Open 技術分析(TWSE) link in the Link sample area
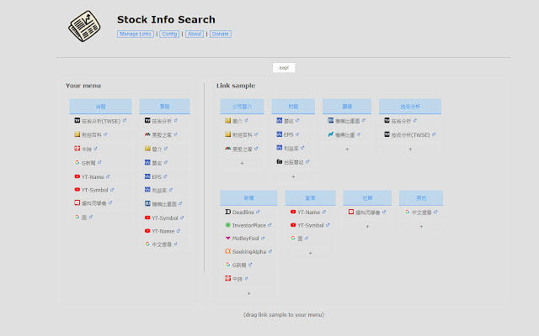Viewport: 539px width, 336px height. pyautogui.click(x=410, y=134)
